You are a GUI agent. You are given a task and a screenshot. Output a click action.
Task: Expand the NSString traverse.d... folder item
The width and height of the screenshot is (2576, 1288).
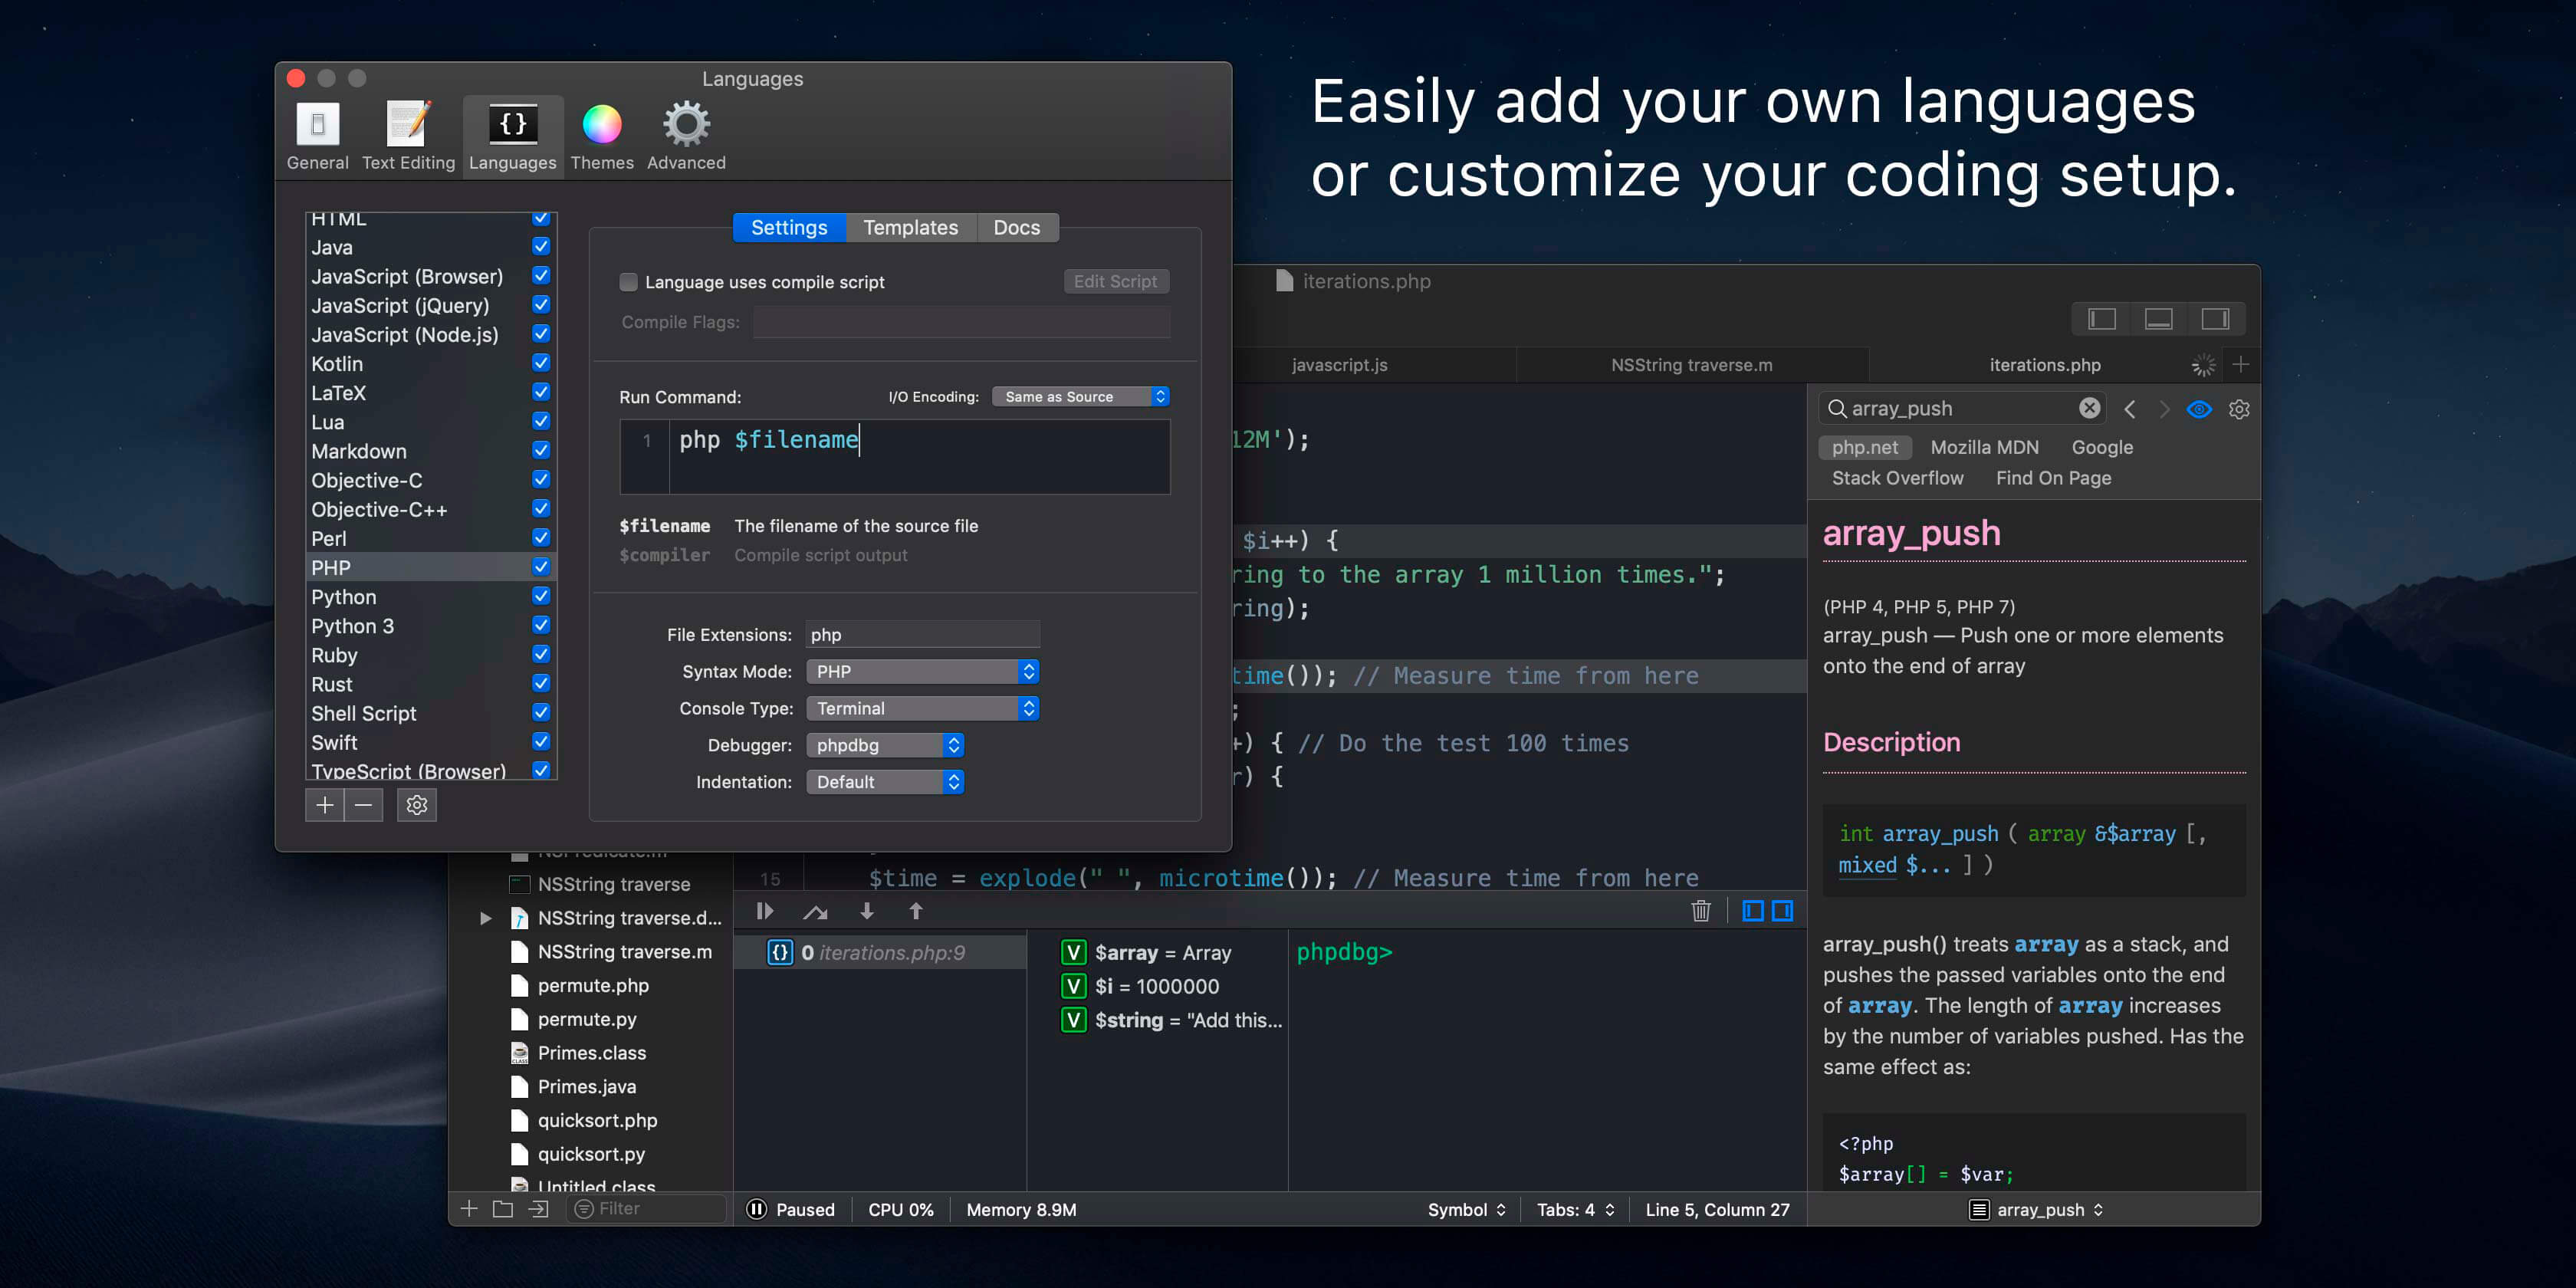point(486,918)
